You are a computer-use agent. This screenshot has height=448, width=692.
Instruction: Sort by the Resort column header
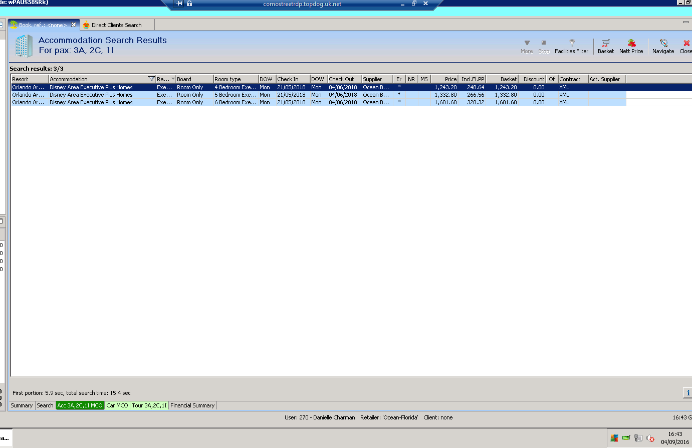pos(30,79)
